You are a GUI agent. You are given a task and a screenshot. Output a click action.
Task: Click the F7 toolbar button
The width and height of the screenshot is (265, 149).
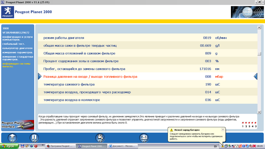(x=143, y=138)
